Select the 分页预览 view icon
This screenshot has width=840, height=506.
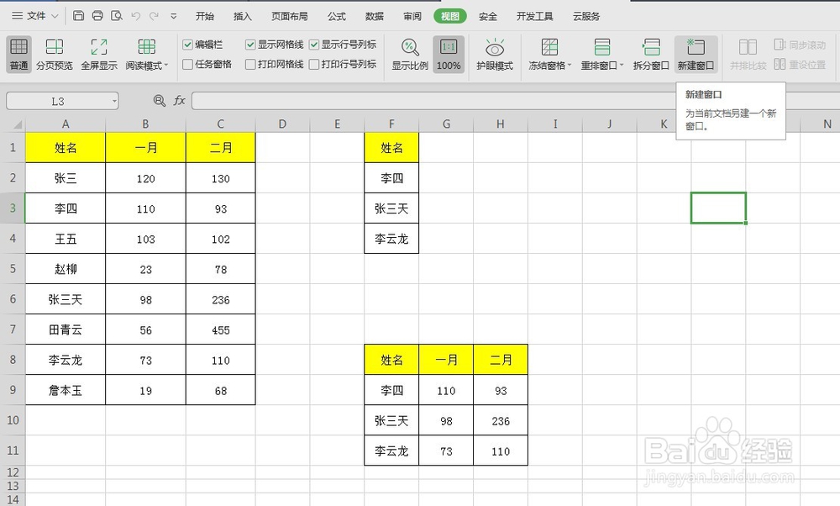tap(54, 50)
